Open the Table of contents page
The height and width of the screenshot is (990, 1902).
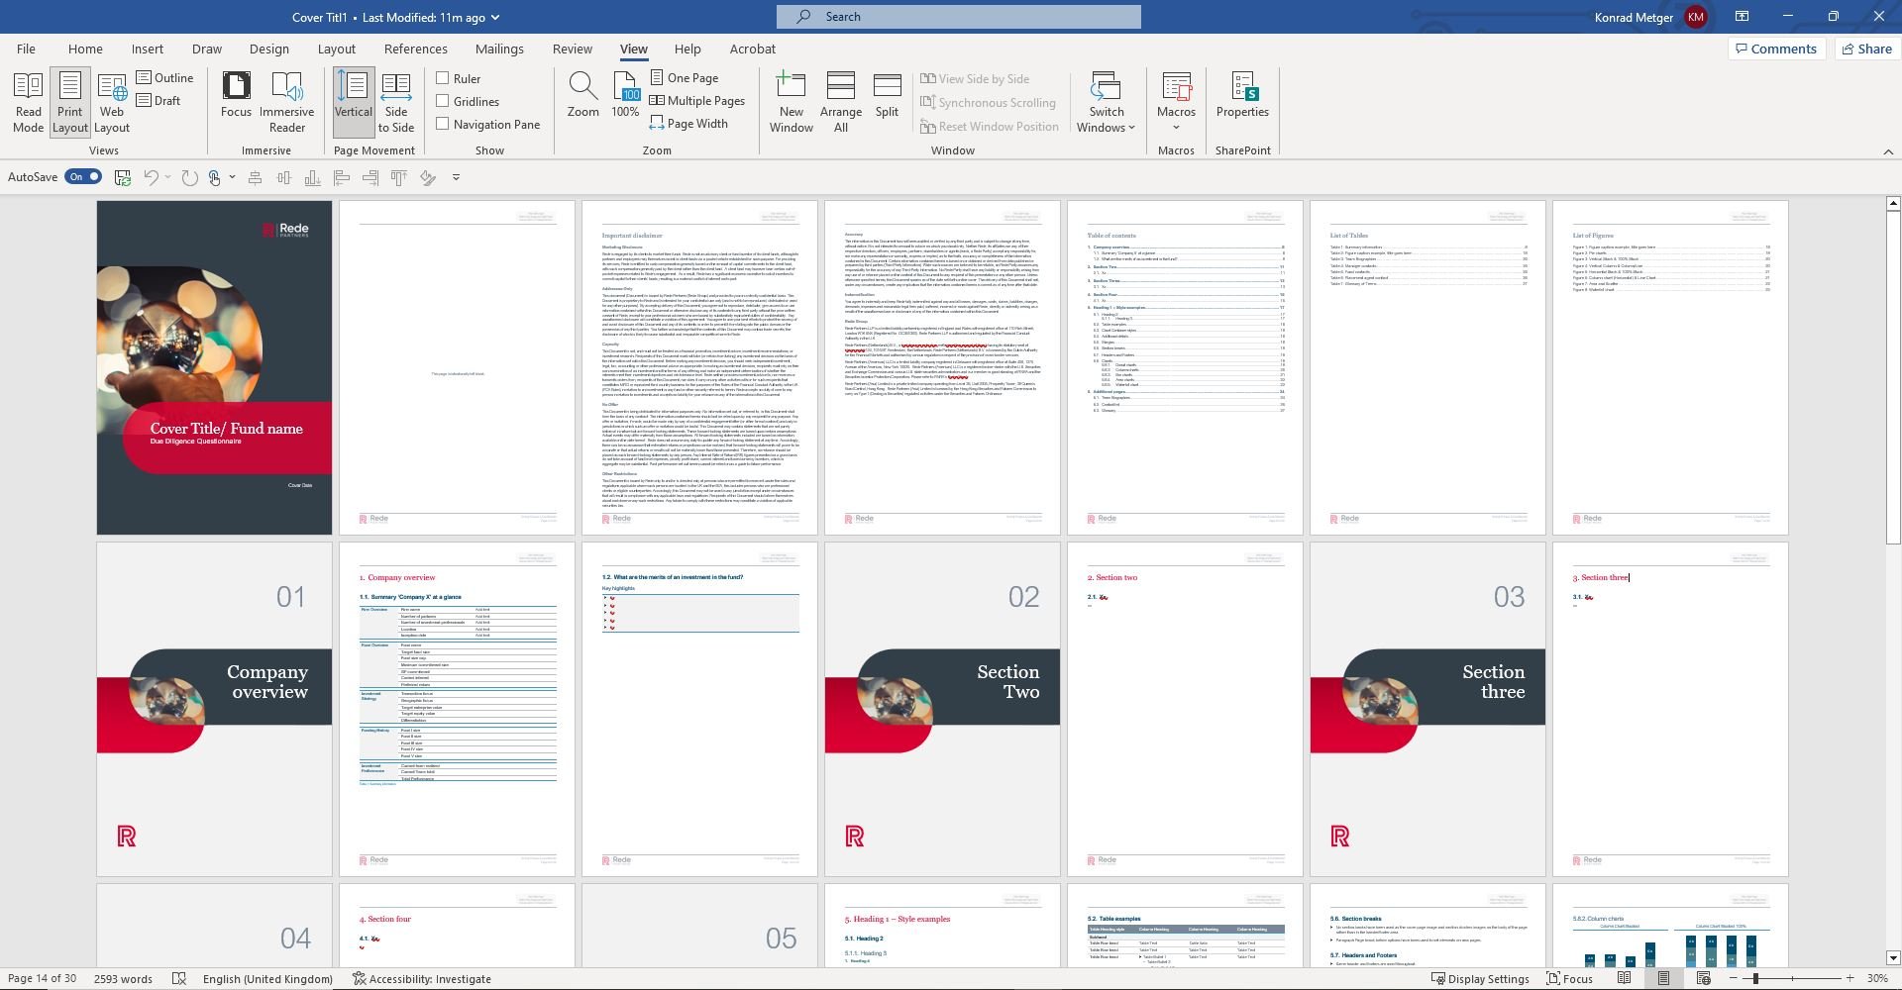click(1185, 367)
